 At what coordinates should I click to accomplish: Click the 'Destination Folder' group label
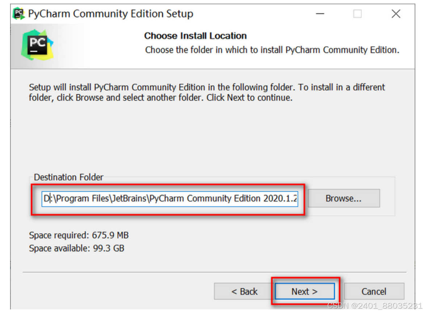(x=68, y=177)
